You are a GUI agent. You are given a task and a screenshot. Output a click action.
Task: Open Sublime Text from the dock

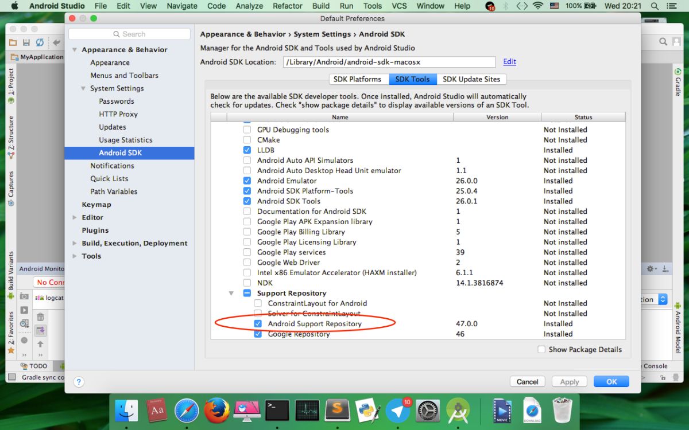(337, 411)
